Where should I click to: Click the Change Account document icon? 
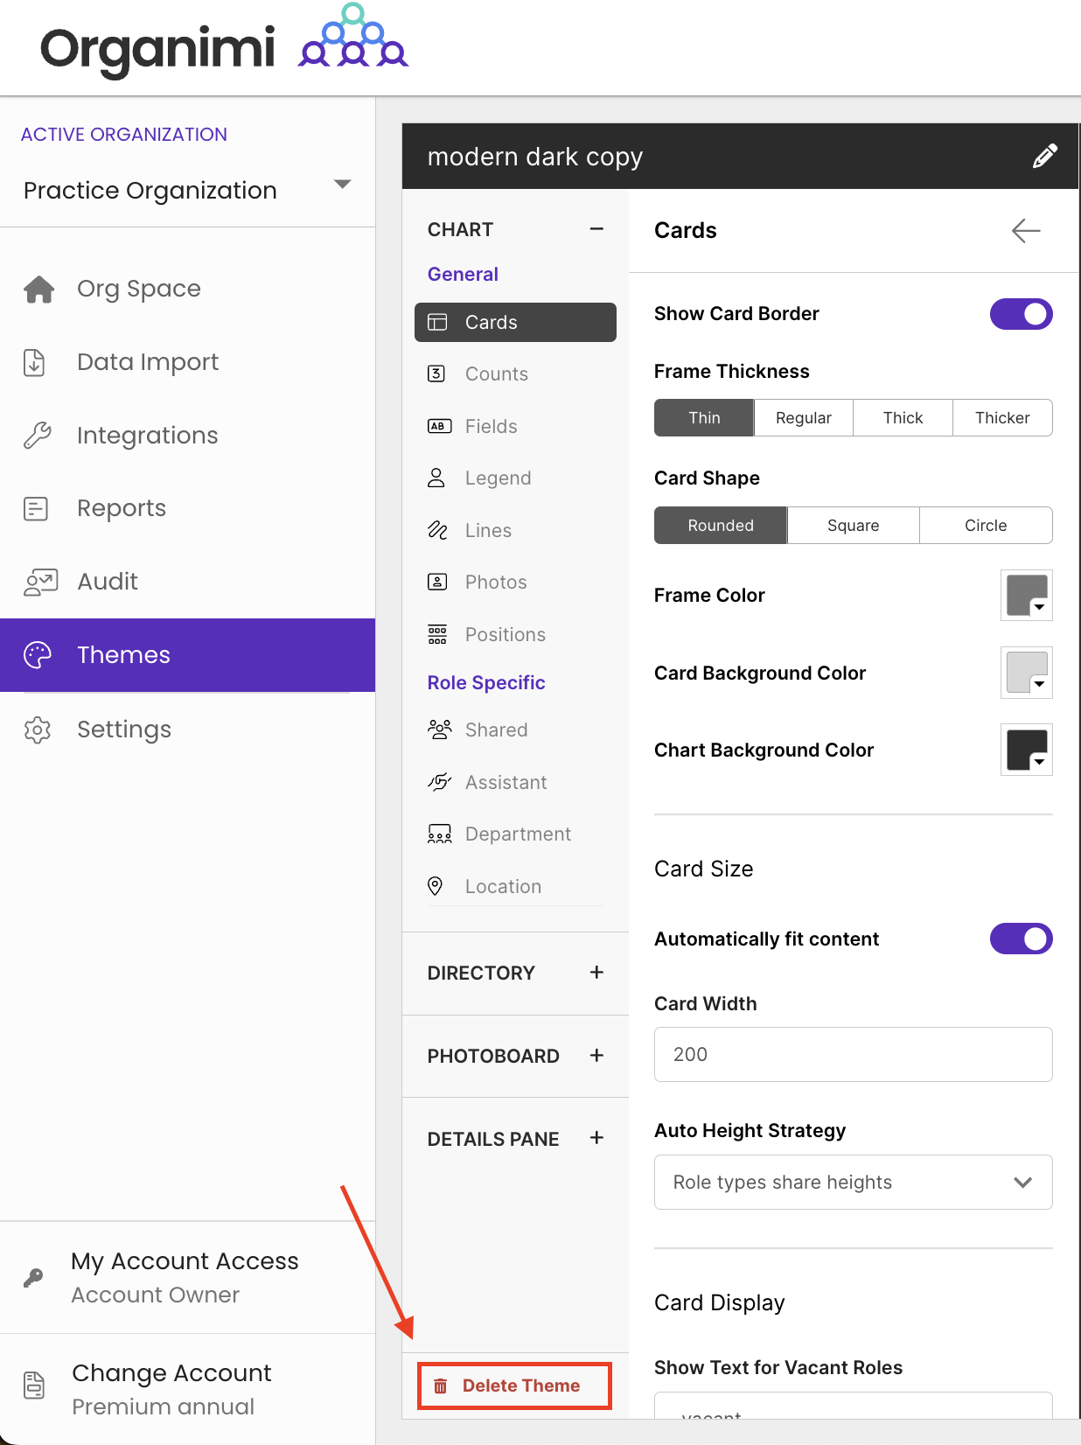[x=34, y=1386]
